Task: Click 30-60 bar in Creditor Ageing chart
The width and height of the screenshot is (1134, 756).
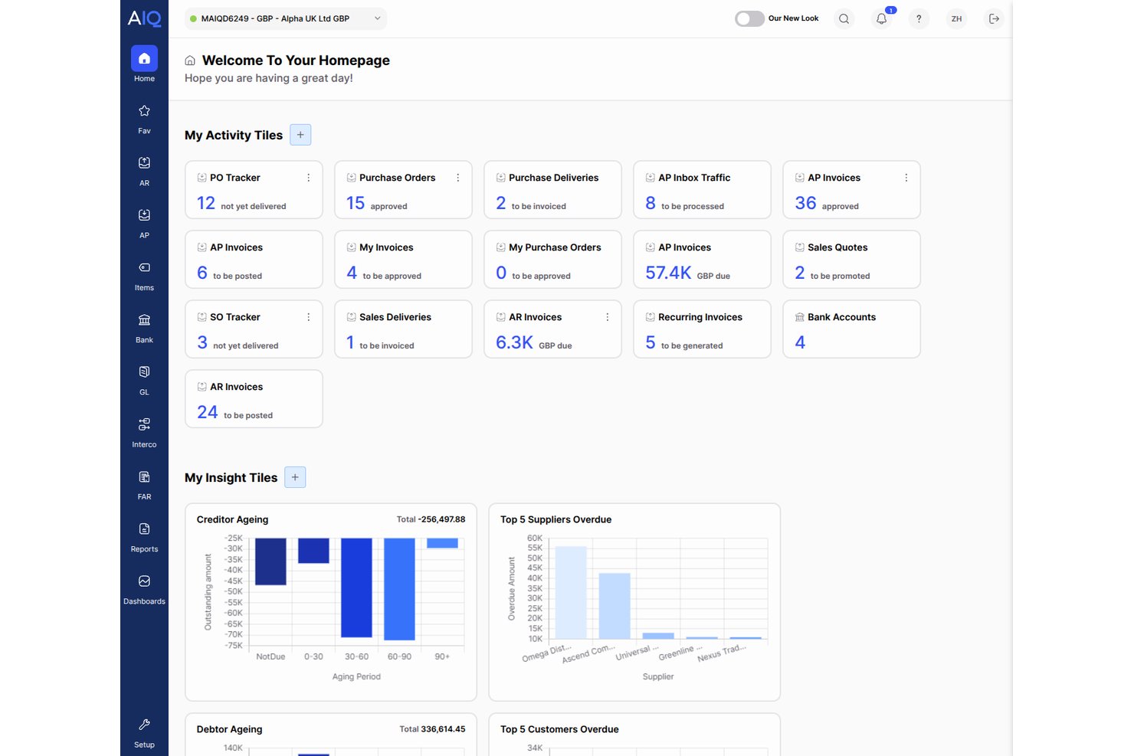Action: tap(356, 587)
